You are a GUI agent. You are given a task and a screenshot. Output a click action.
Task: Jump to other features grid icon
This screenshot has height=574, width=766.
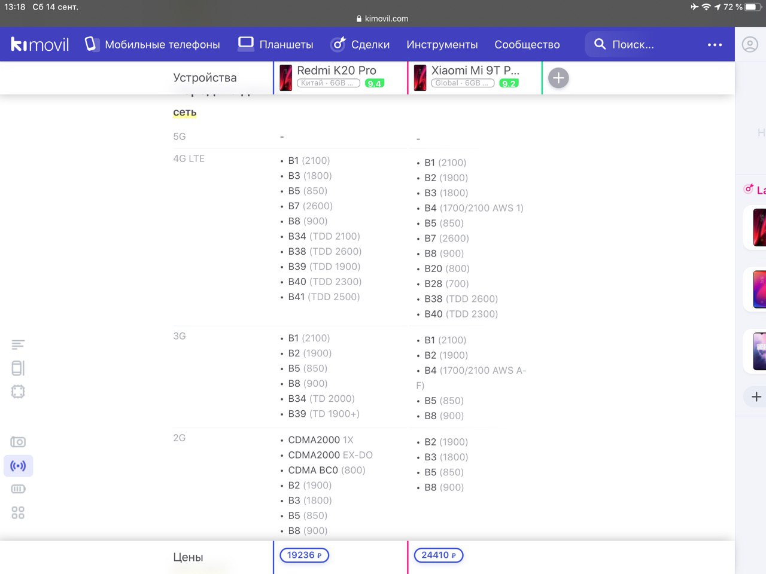[x=18, y=512]
